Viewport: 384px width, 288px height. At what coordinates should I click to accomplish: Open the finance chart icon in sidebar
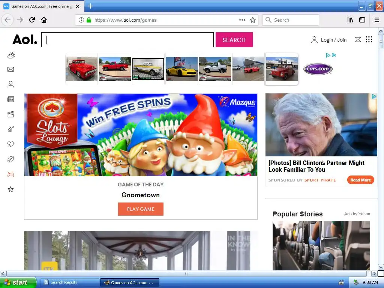11,129
